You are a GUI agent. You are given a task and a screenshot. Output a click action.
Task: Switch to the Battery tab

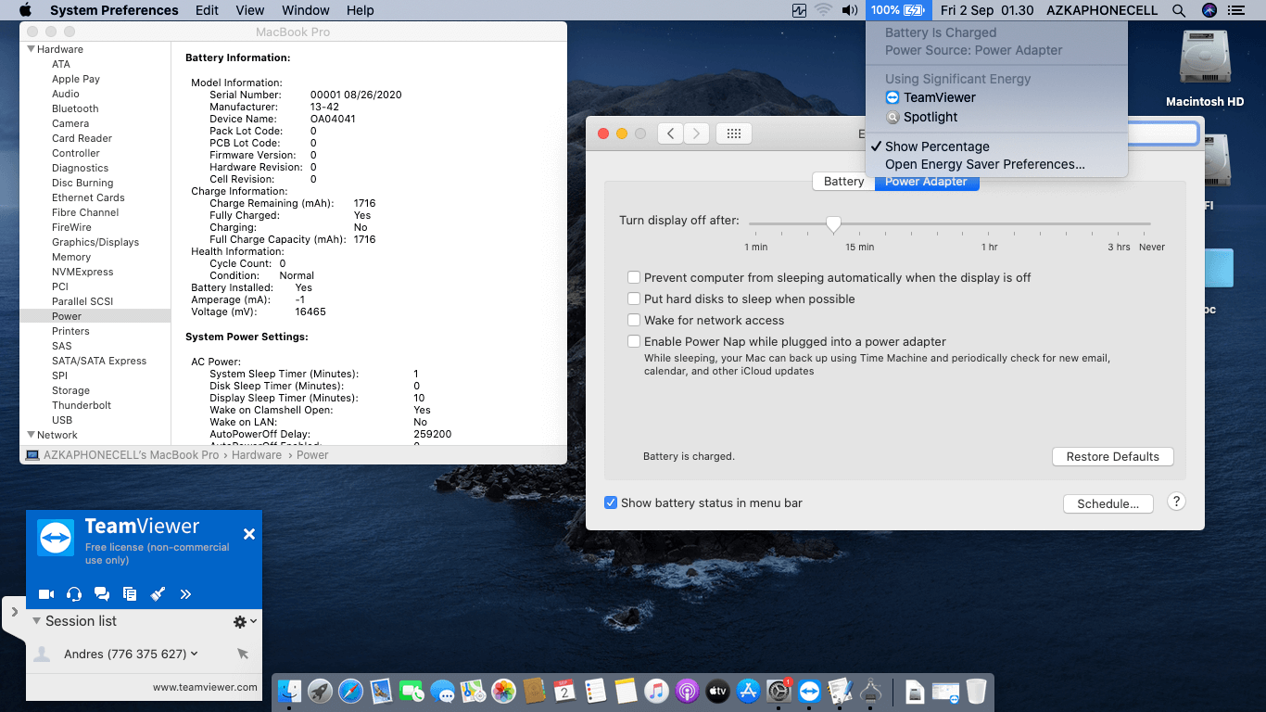(843, 182)
